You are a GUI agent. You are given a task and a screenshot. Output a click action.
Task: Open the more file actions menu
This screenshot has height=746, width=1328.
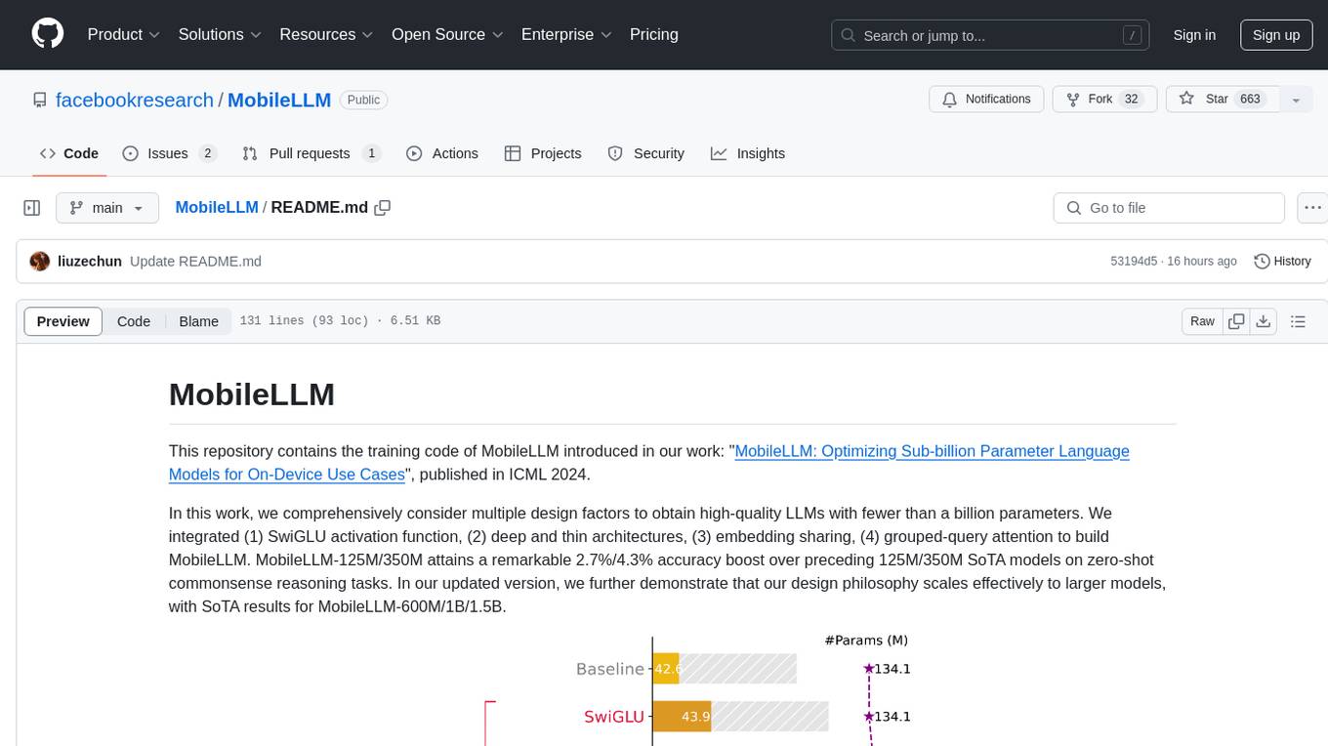[1312, 208]
